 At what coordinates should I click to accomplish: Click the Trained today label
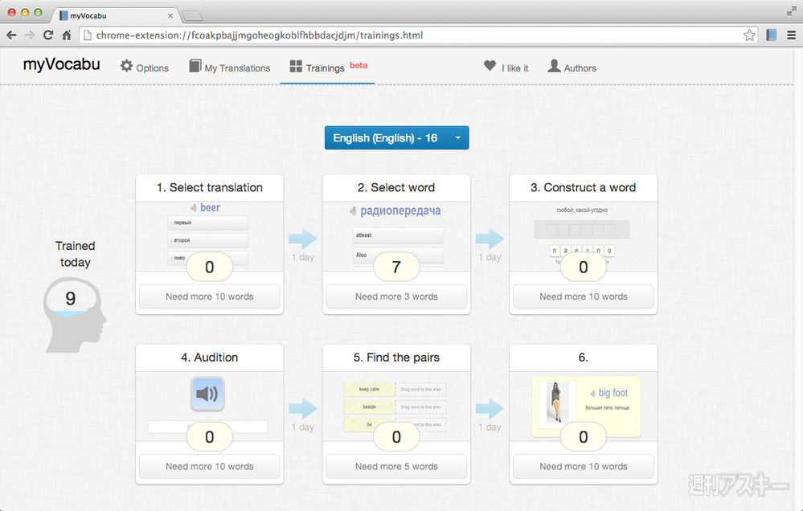(x=76, y=254)
